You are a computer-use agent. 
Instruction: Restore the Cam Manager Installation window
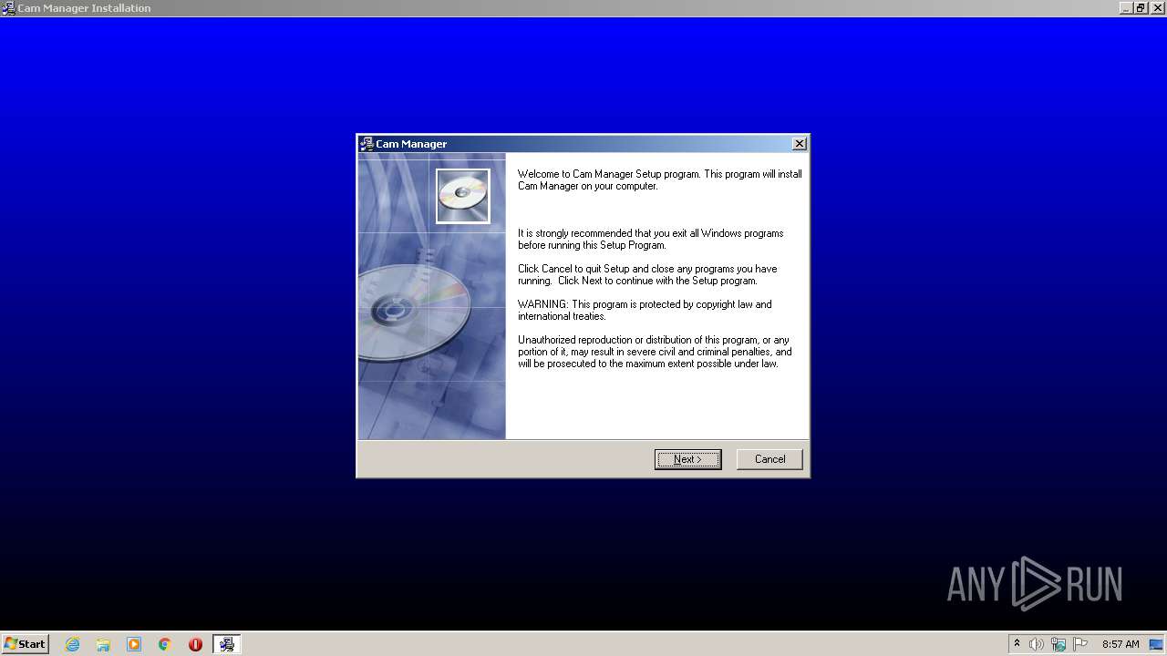click(x=1141, y=8)
